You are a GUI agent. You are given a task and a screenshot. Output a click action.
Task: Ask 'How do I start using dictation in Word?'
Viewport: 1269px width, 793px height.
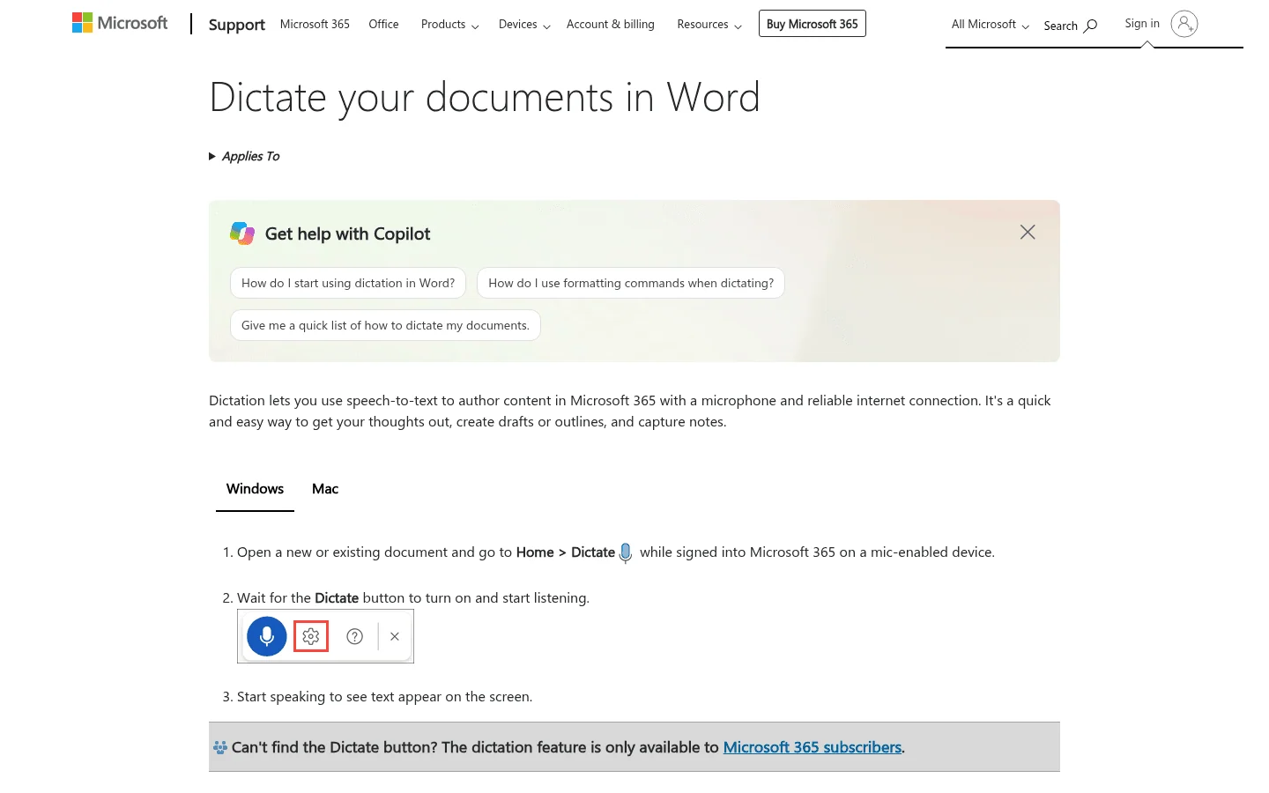click(348, 283)
